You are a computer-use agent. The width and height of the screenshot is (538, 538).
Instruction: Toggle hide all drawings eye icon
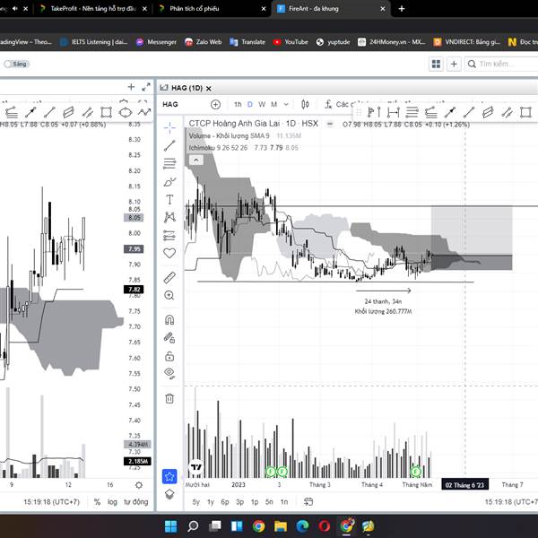169,373
